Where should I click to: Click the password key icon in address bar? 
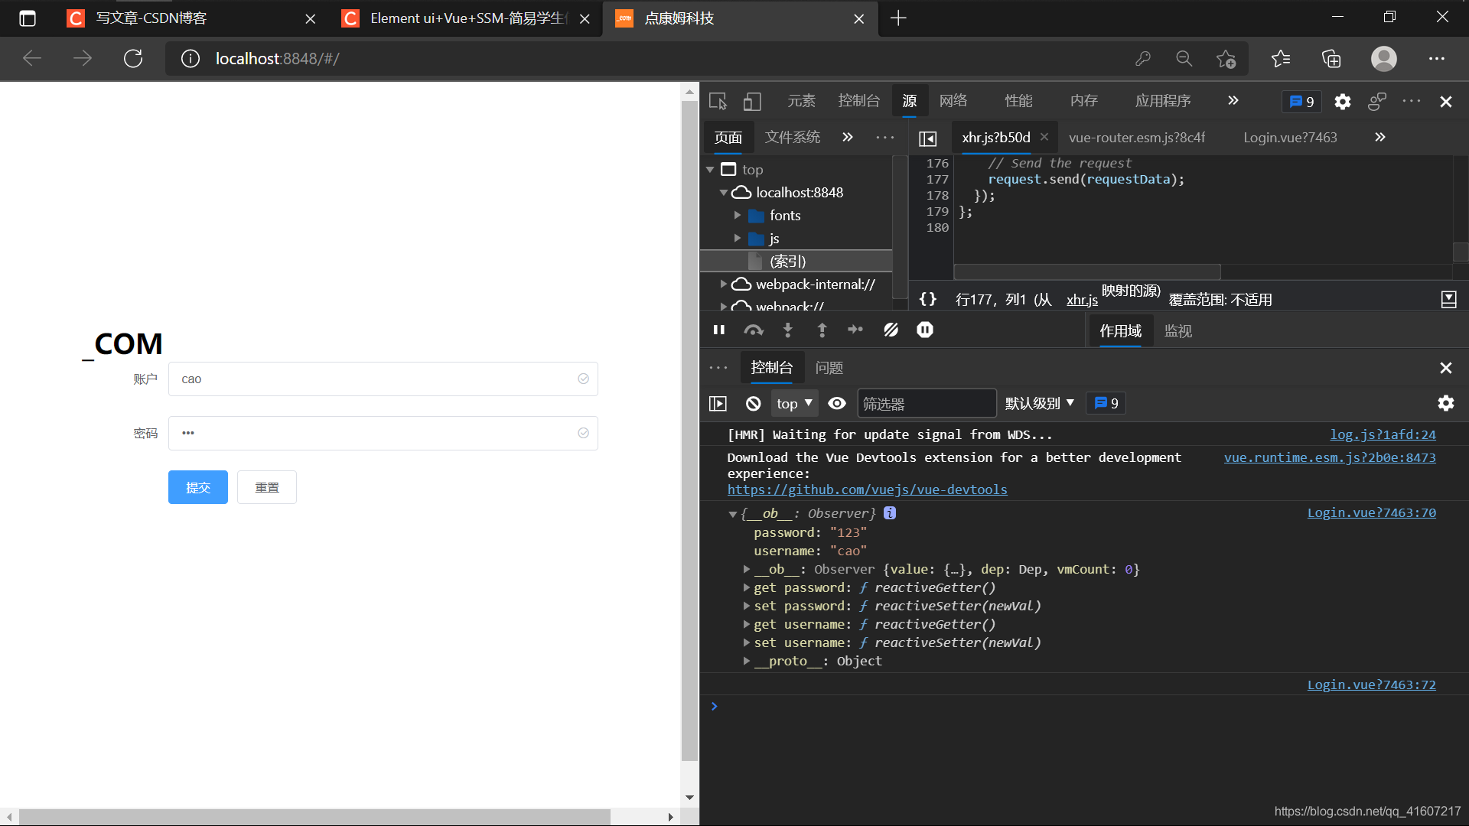point(1142,58)
